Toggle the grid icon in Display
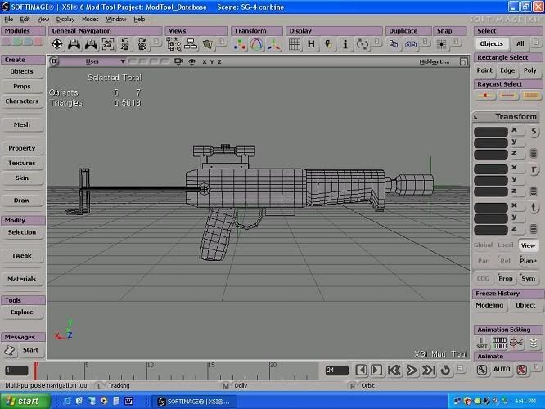 (295, 44)
